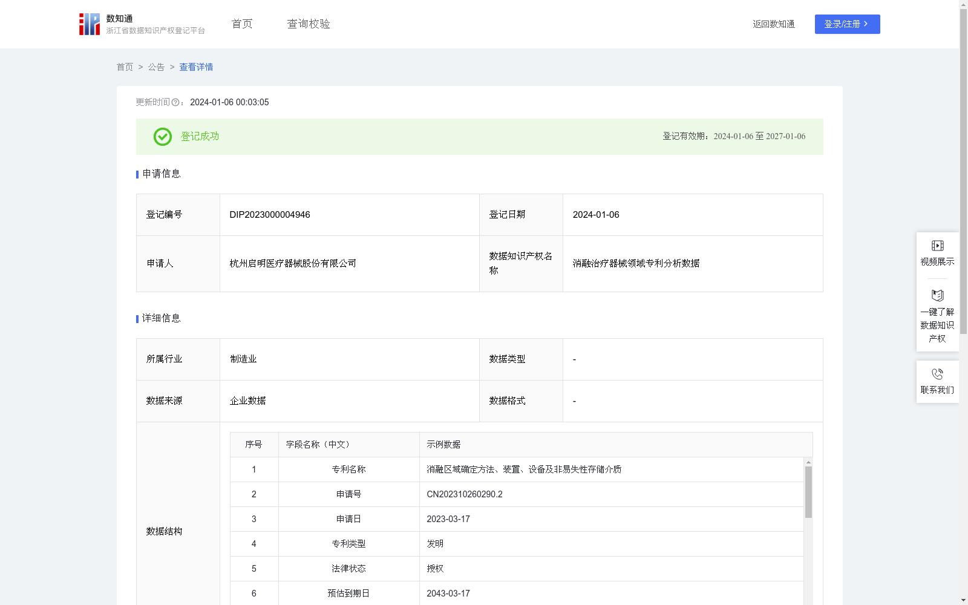Screen dimensions: 968x605
Task: Click the 数据结构 row label
Action: tap(164, 532)
